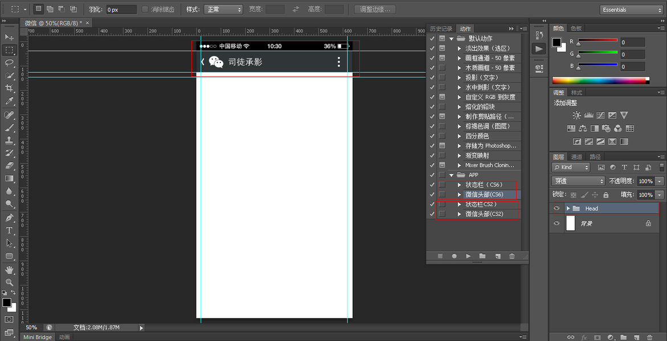
Task: Collapse the APP action set
Action: [x=451, y=175]
